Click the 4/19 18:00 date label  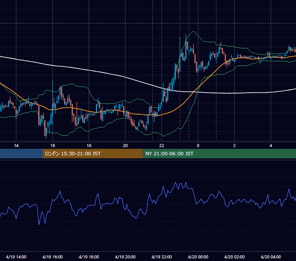[89, 257]
